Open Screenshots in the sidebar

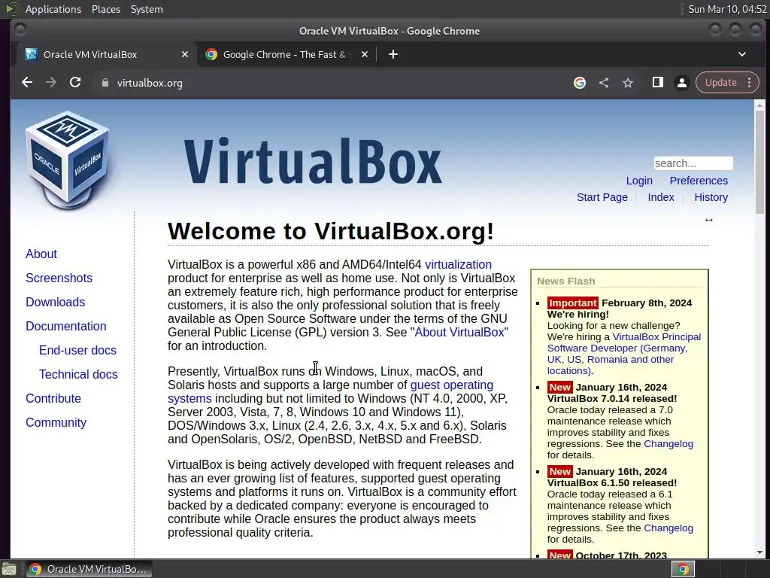pyautogui.click(x=59, y=278)
